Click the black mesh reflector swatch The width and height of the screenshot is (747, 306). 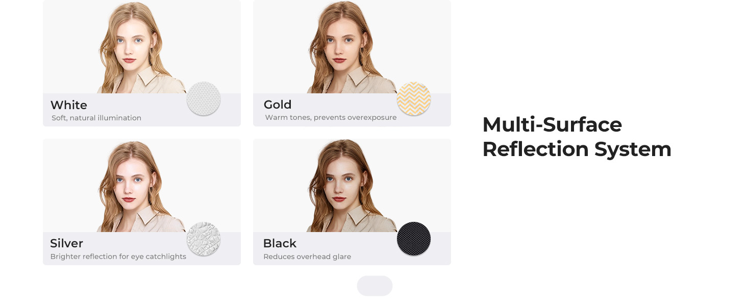pos(414,239)
